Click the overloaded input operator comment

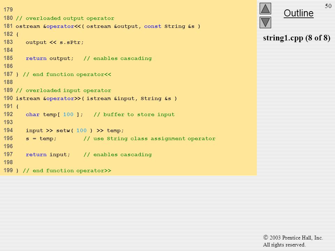[x=64, y=91]
